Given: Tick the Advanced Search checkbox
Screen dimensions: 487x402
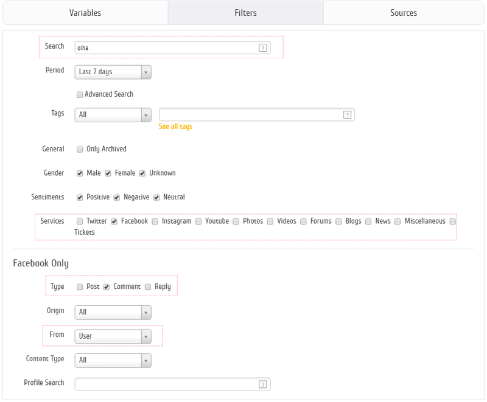Looking at the screenshot, I should [x=80, y=95].
